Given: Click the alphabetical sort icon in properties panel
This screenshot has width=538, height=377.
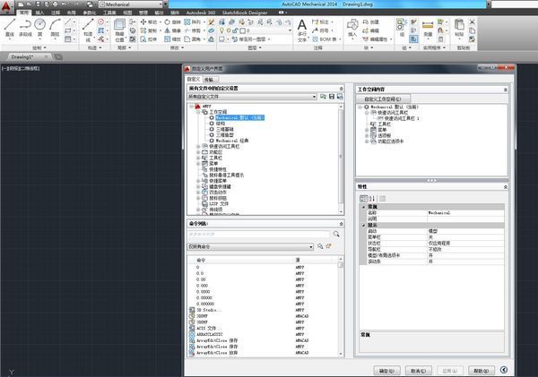Looking at the screenshot, I should (x=372, y=199).
